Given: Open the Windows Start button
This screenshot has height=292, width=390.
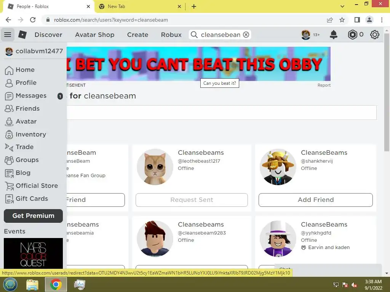Looking at the screenshot, I should [10, 284].
